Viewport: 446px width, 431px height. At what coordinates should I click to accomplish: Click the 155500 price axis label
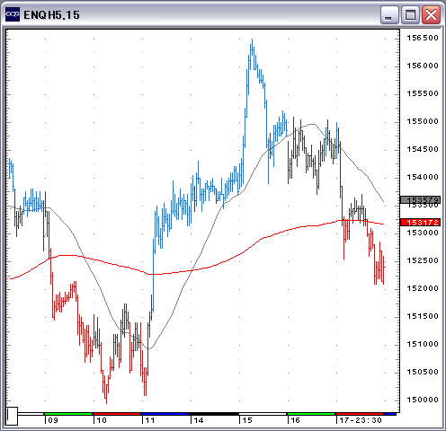pos(423,93)
